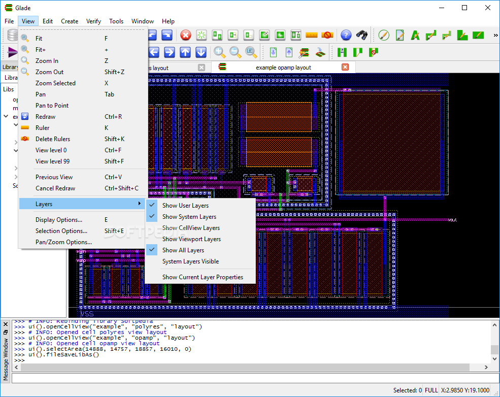
Task: Click the layer stack with blue arrow icon
Action: 320,52
